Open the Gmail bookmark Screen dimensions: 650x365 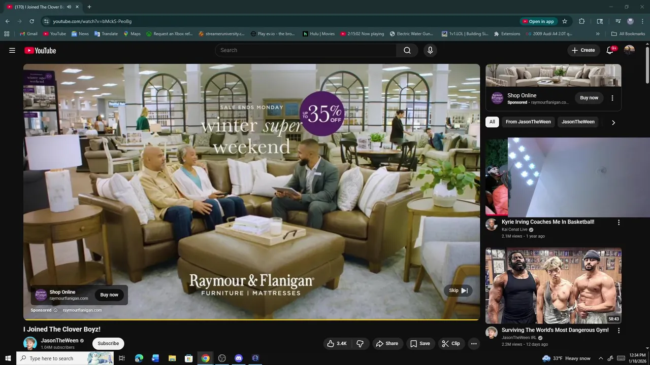pos(28,34)
